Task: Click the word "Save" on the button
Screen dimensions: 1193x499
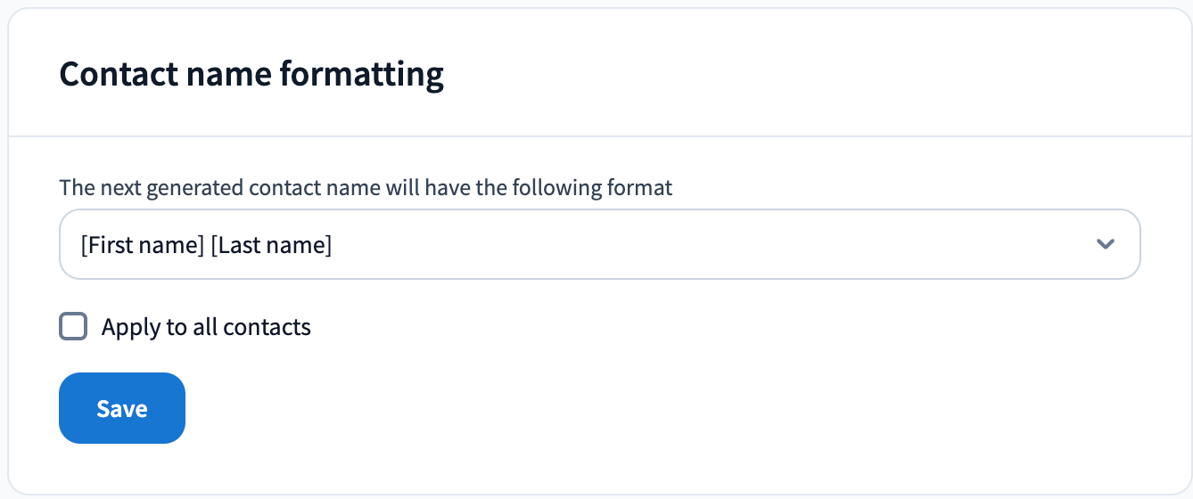Action: coord(122,408)
